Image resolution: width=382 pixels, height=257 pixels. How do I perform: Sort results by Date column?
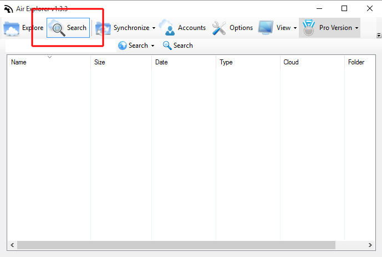tap(184, 62)
